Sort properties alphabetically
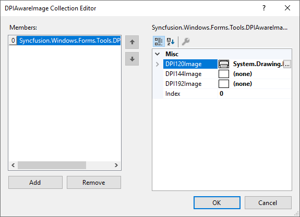 pos(171,42)
